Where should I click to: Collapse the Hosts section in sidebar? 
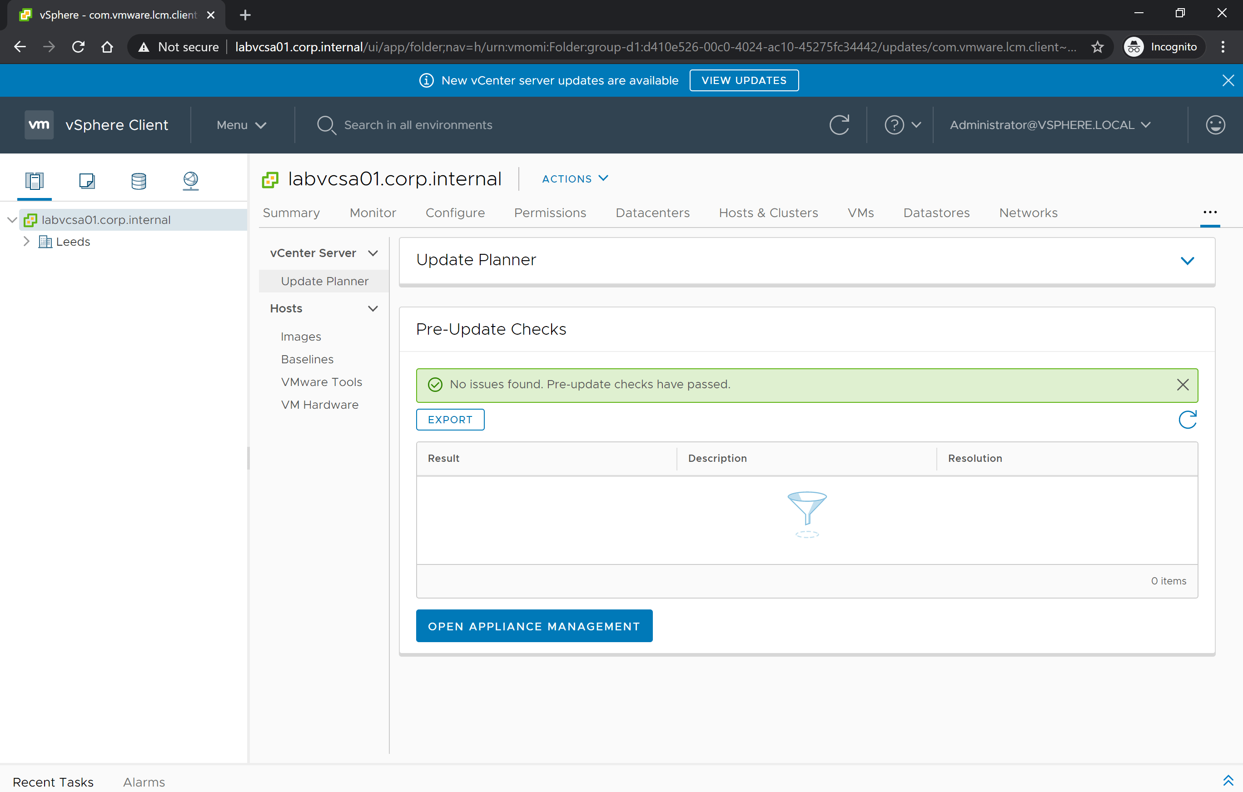373,308
